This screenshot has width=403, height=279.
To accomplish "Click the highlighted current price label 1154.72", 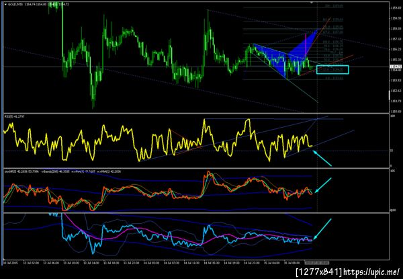I will pos(394,67).
